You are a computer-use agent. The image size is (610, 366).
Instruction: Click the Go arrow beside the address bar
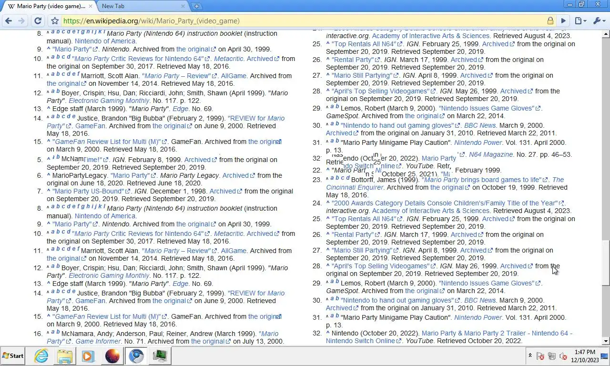pyautogui.click(x=563, y=21)
